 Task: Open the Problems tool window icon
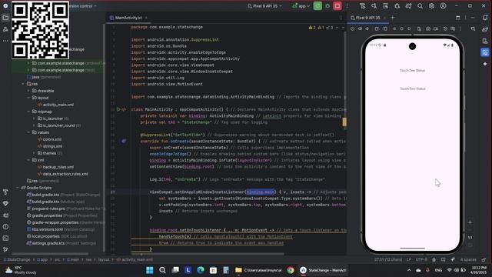pyautogui.click(x=5, y=226)
